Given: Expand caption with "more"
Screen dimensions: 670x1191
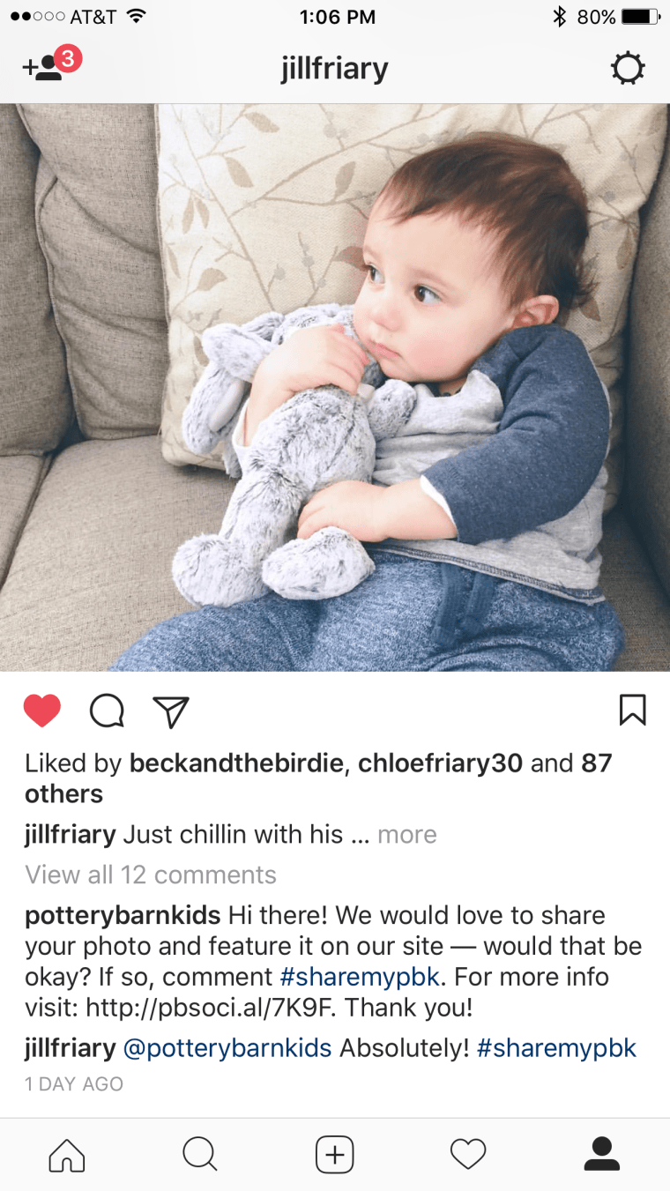Looking at the screenshot, I should pyautogui.click(x=407, y=834).
